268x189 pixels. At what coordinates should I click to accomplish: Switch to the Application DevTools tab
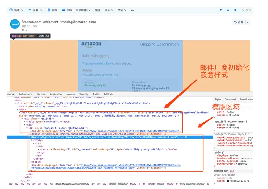pyautogui.click(x=56, y=94)
